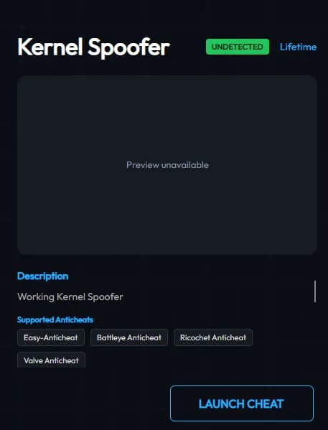Click the Easy-Anticheat supported label
Viewport: 328px width, 430px height.
(x=51, y=337)
